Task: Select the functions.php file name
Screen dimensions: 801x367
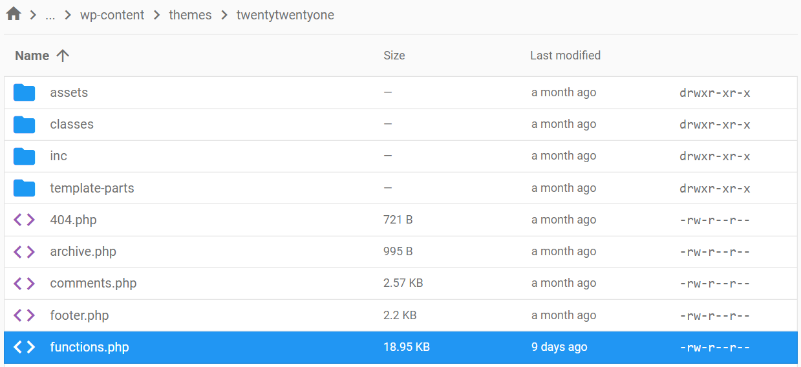Action: pos(89,347)
